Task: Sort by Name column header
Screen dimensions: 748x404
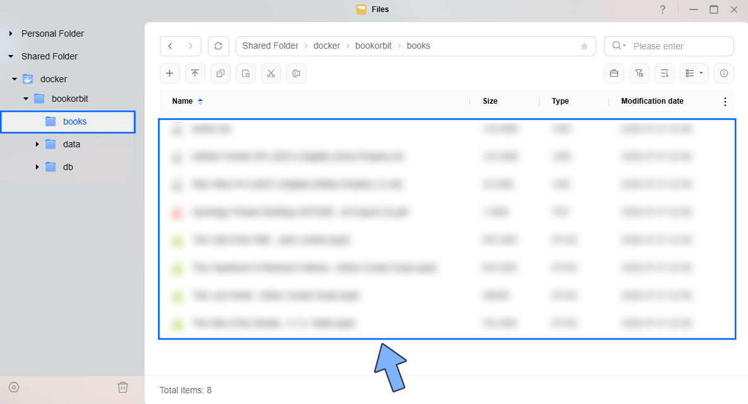Action: [x=183, y=101]
